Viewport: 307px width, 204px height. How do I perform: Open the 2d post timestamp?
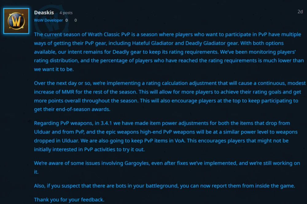click(x=300, y=12)
